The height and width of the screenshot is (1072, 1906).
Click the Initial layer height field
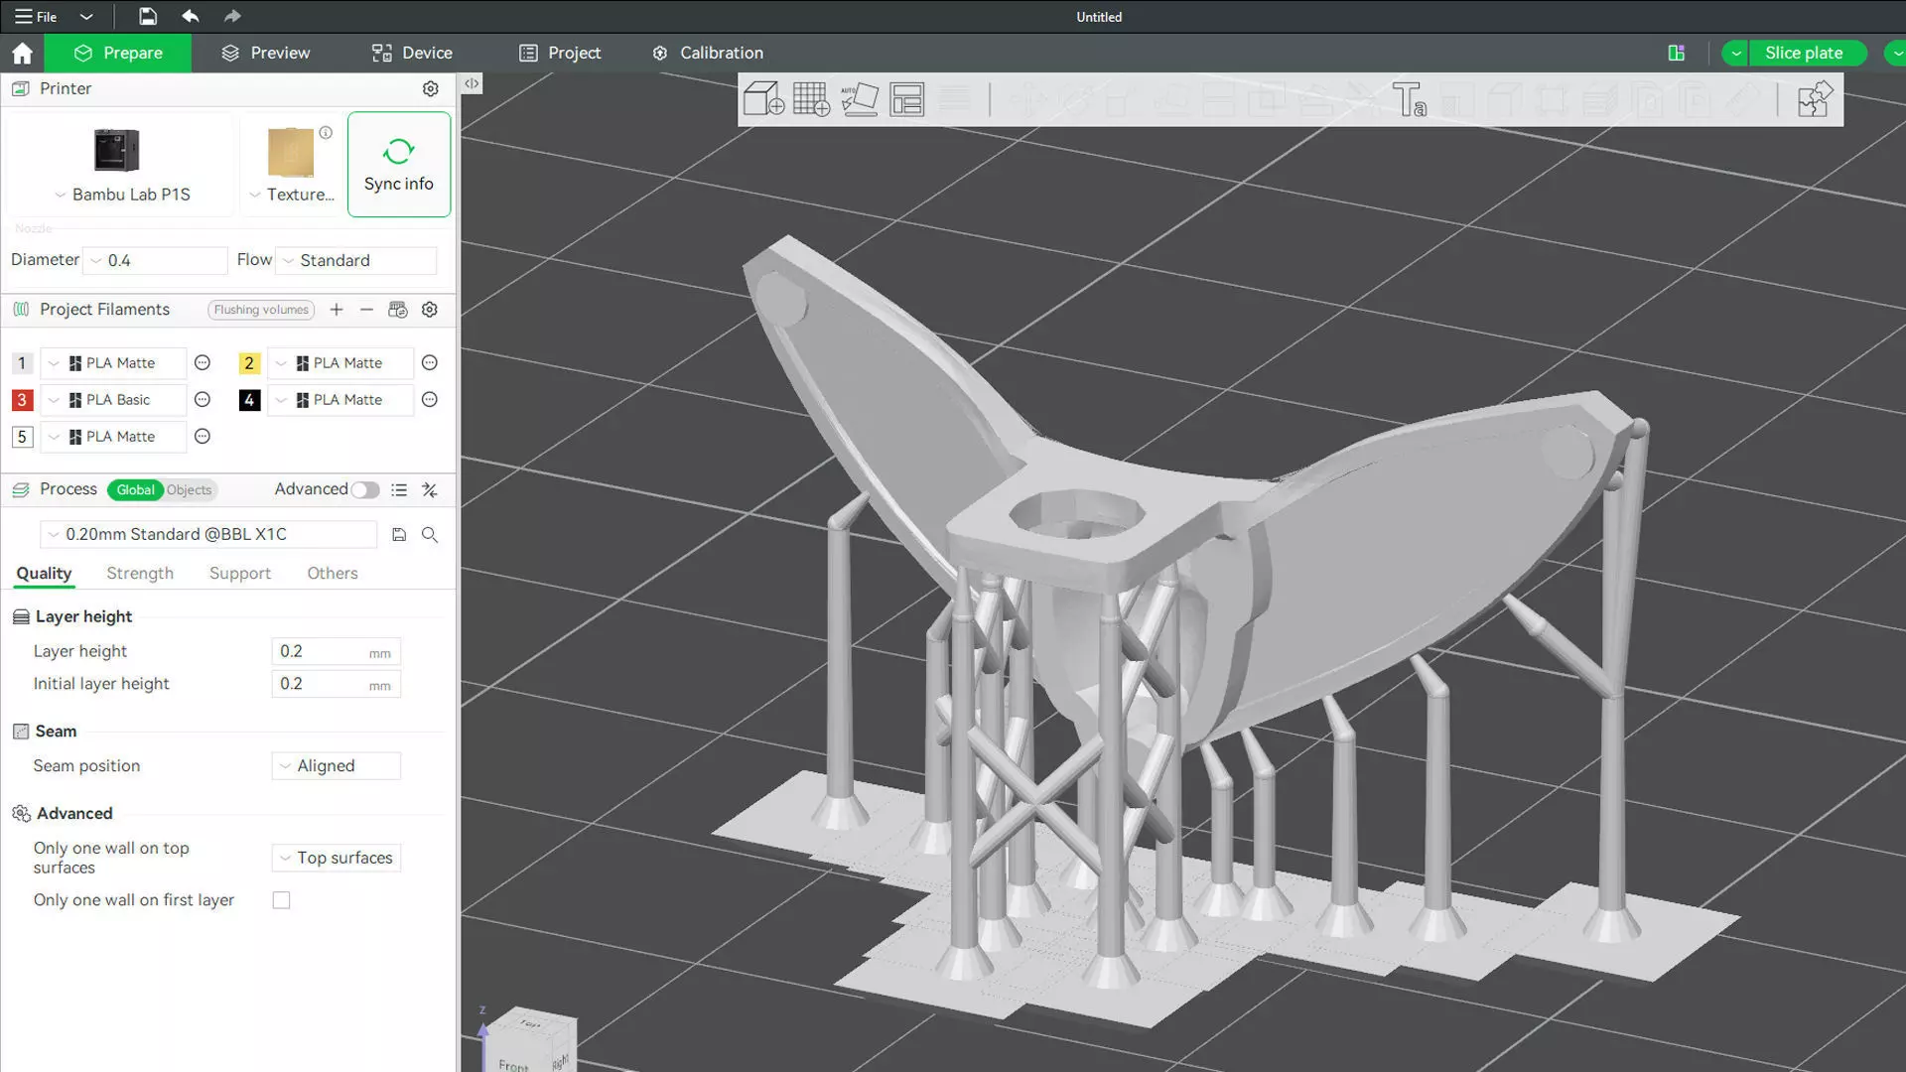[337, 684]
